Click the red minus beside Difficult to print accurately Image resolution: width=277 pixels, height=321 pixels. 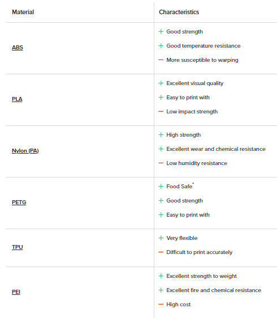tap(161, 252)
